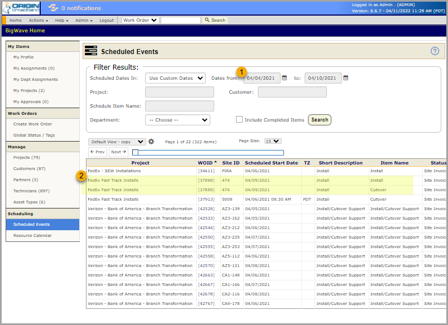This screenshot has width=448, height=325.
Task: Open view settings gear icon
Action: (x=151, y=142)
